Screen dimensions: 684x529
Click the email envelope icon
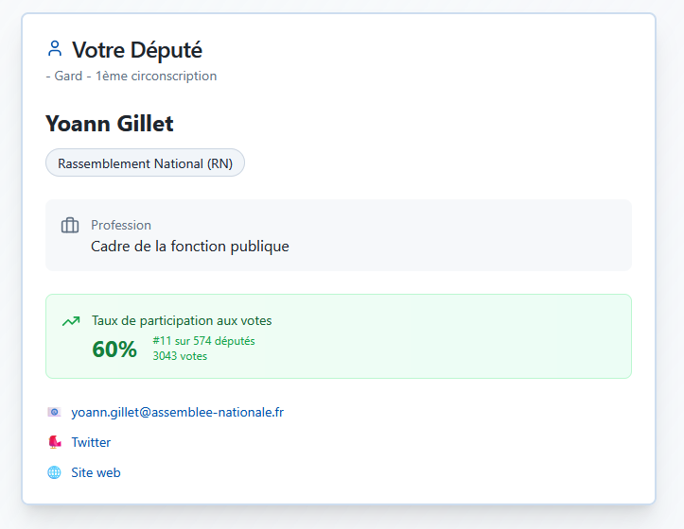point(54,412)
